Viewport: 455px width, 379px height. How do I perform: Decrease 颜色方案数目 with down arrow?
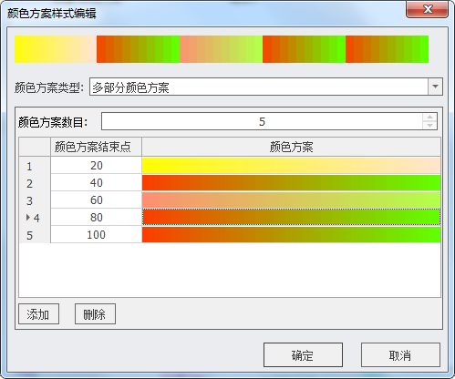[x=429, y=125]
